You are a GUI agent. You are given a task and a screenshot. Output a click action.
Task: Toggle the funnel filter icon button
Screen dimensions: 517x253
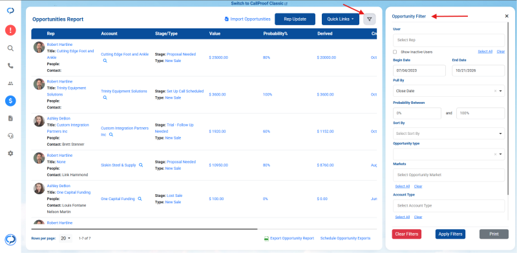(x=369, y=19)
